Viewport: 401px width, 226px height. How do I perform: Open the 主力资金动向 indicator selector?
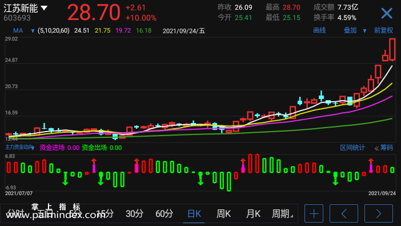click(19, 148)
